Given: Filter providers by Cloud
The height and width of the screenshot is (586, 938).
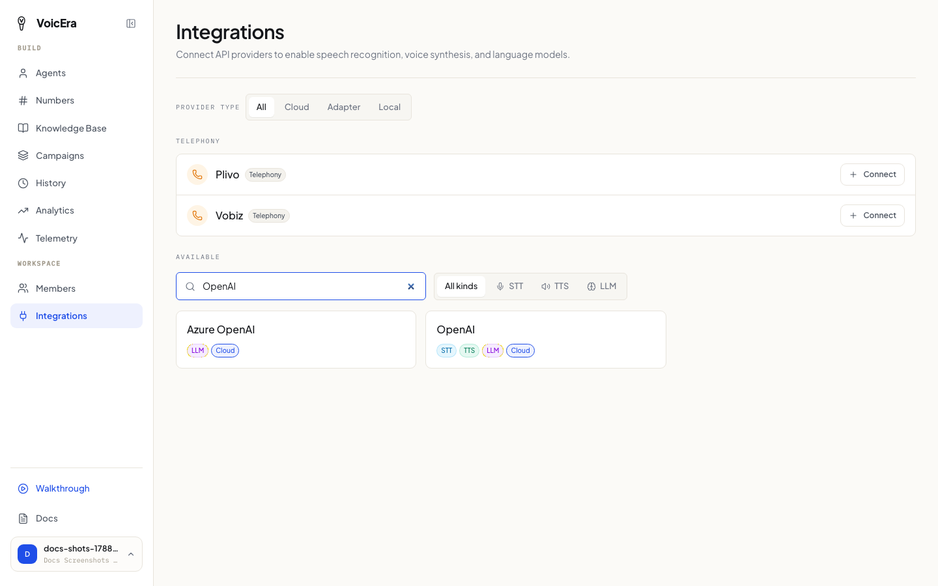Looking at the screenshot, I should point(297,107).
